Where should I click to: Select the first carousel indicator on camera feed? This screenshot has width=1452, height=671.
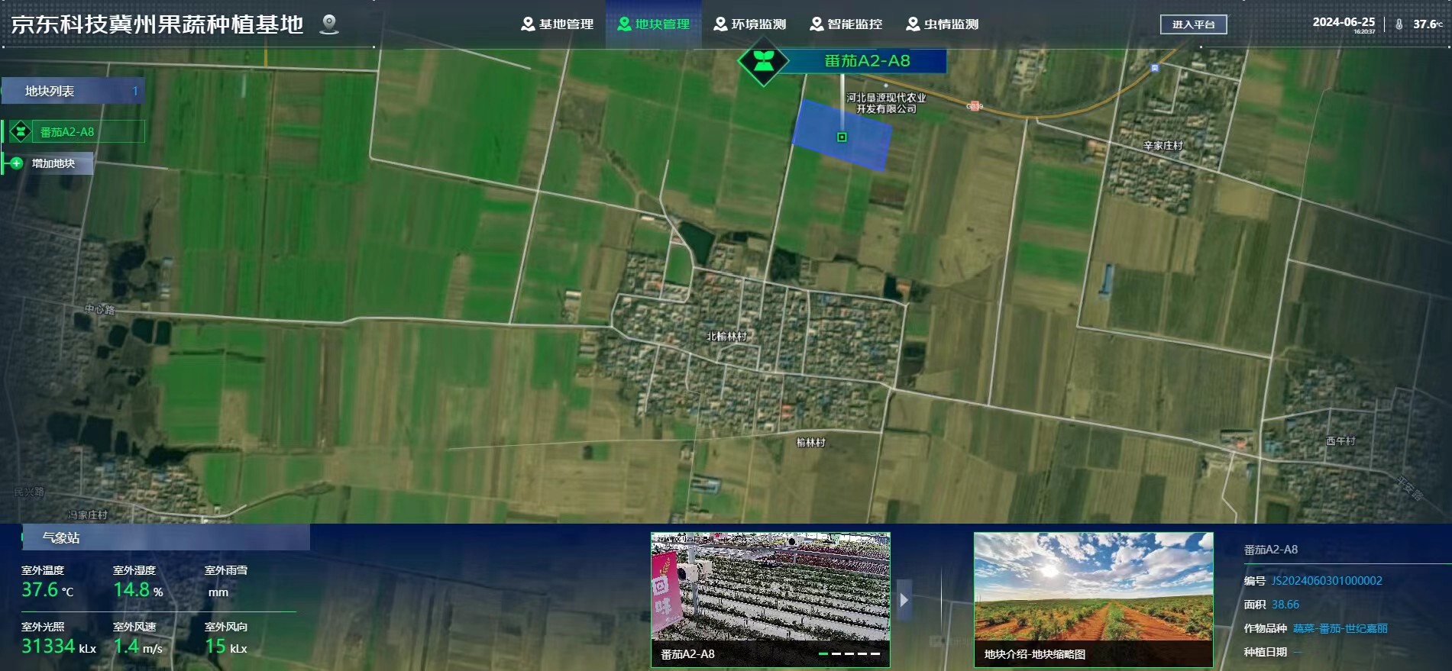(x=823, y=654)
